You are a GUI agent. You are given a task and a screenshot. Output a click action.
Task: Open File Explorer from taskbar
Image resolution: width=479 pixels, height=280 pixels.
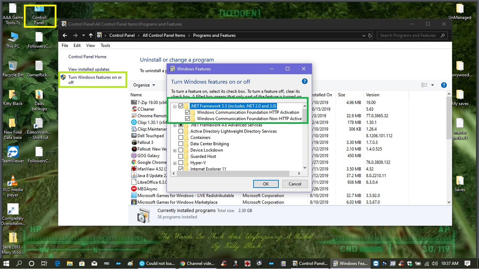click(x=70, y=263)
